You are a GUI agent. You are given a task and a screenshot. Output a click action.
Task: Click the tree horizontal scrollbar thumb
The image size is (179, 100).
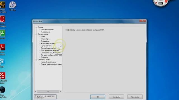point(48,91)
